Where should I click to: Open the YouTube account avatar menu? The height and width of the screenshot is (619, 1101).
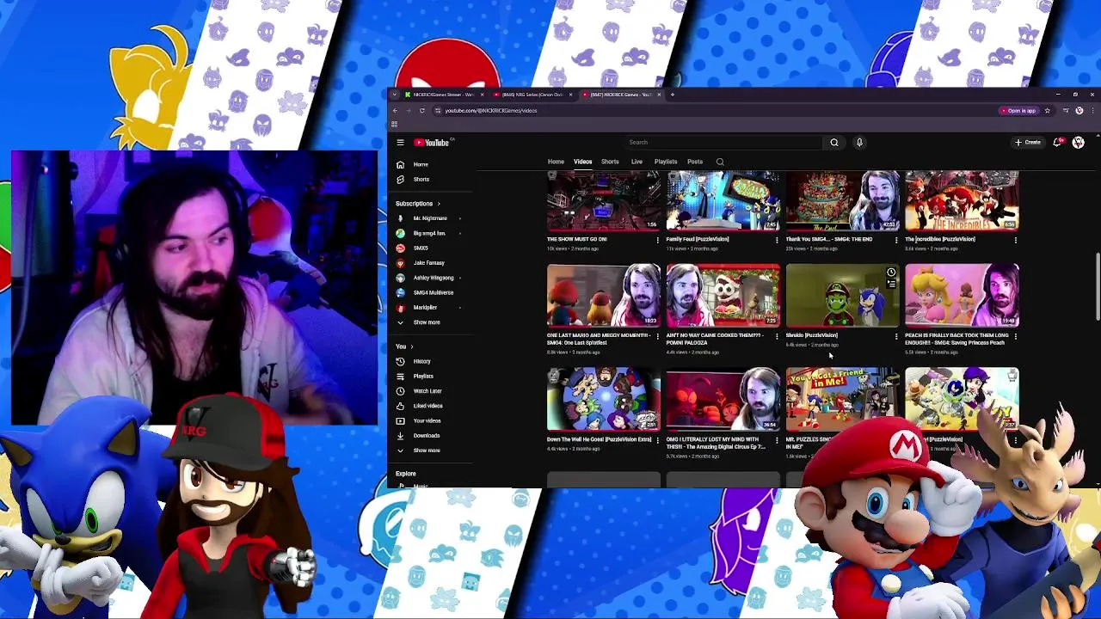pyautogui.click(x=1079, y=143)
